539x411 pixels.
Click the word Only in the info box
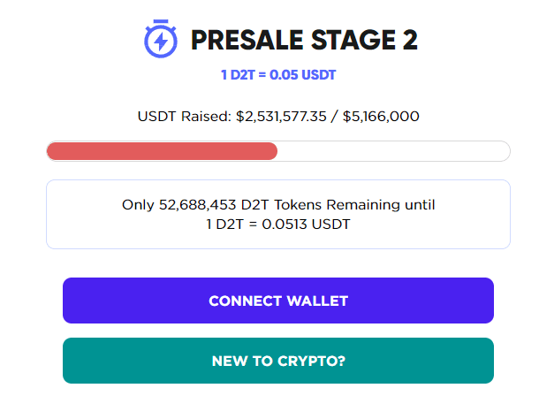pyautogui.click(x=138, y=205)
